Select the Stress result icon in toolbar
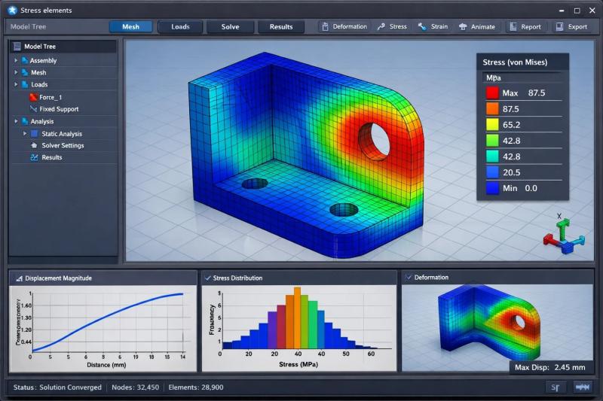The width and height of the screenshot is (603, 401). 381,27
